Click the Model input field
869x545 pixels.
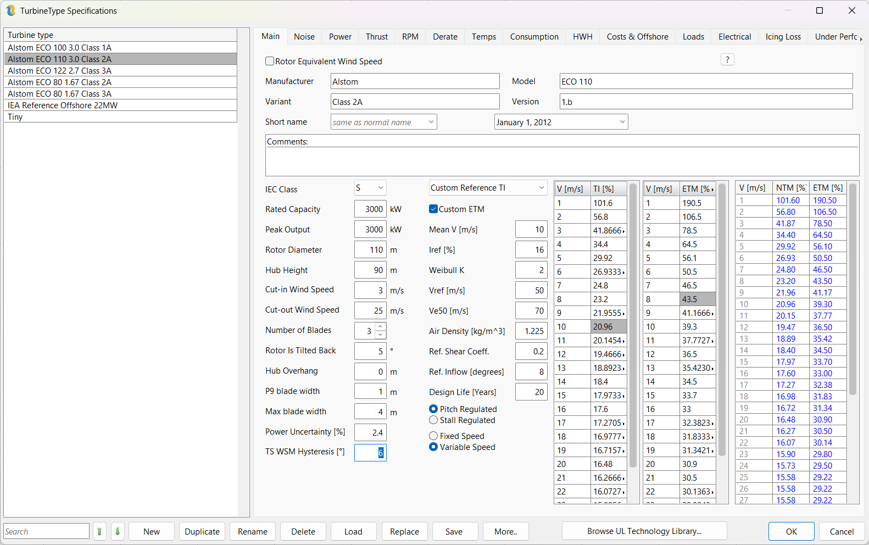tap(706, 81)
